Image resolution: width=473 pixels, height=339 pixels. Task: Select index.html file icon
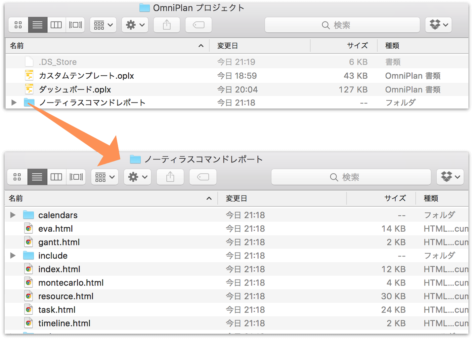(29, 269)
